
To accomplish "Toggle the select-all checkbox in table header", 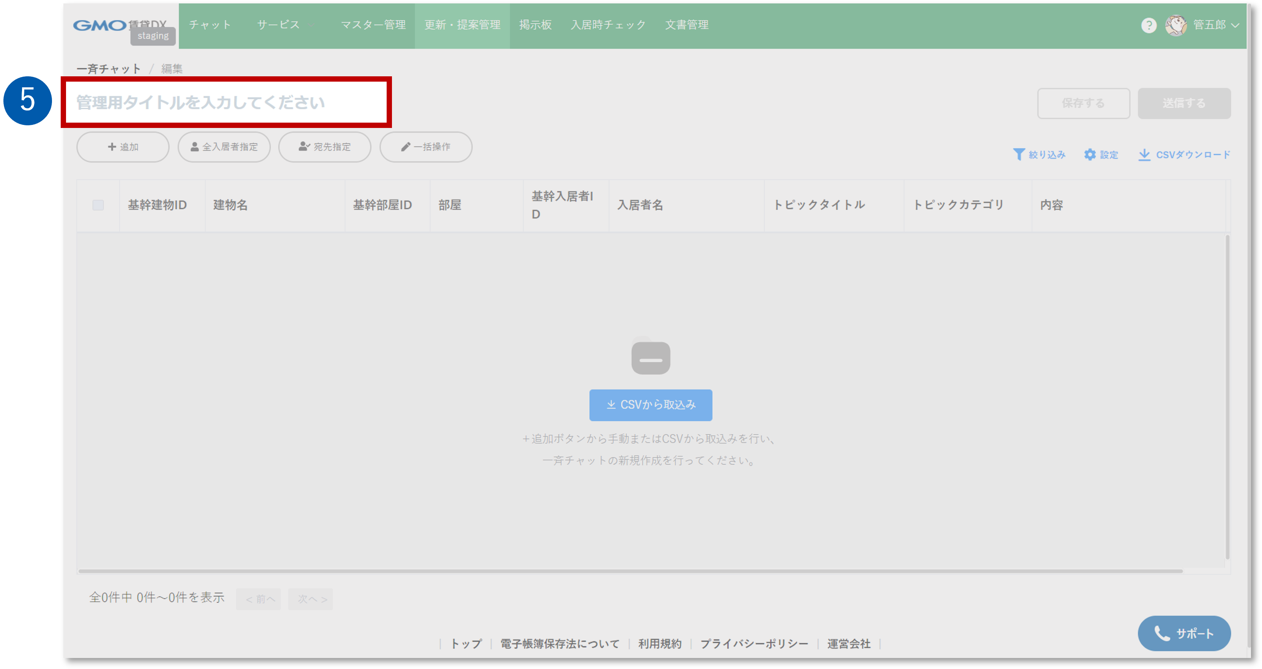I will point(98,205).
